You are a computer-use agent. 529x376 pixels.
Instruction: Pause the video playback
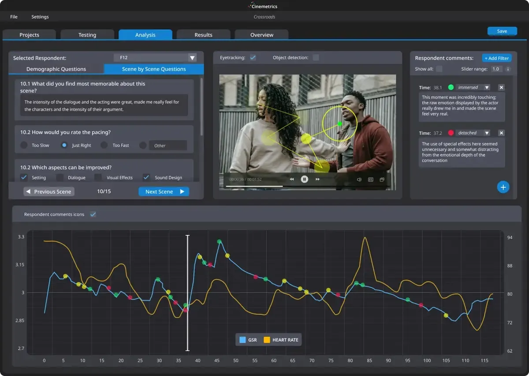click(x=304, y=179)
